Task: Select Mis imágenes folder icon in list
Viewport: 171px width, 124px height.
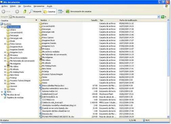Action: click(x=41, y=57)
